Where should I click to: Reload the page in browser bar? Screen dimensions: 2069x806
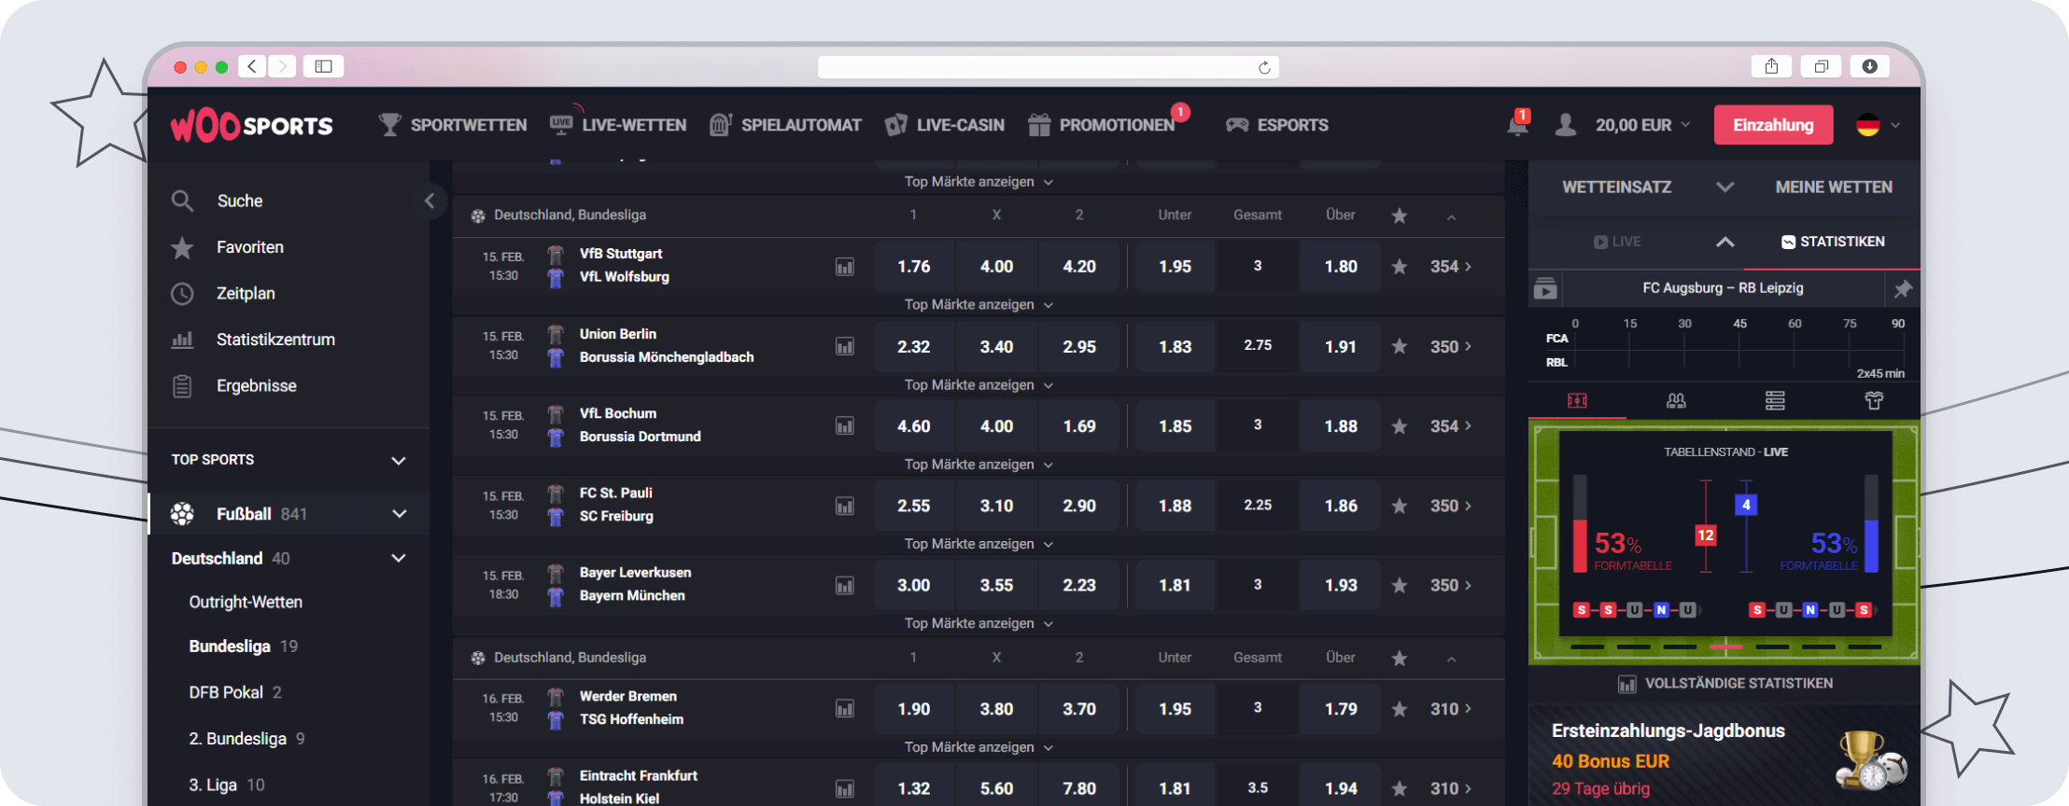coord(1264,67)
